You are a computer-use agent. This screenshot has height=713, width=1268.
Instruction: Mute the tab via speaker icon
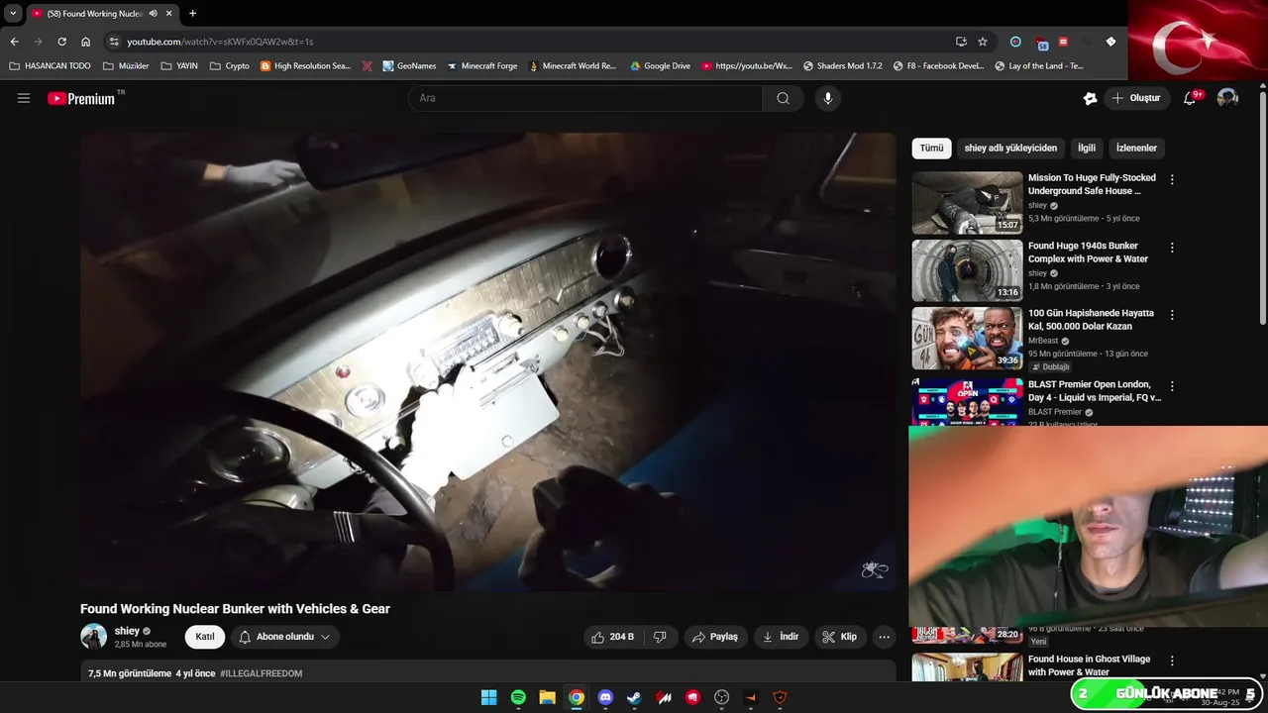(x=154, y=14)
